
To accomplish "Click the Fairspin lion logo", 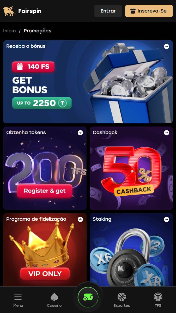I will tap(9, 11).
